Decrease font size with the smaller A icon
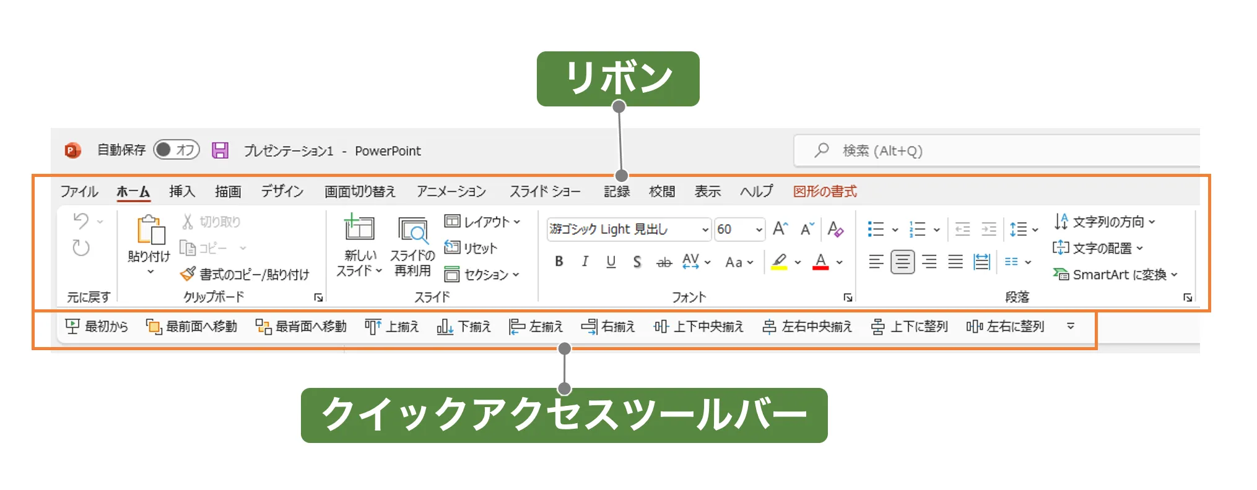Screen dimensions: 1257x490 [x=807, y=229]
